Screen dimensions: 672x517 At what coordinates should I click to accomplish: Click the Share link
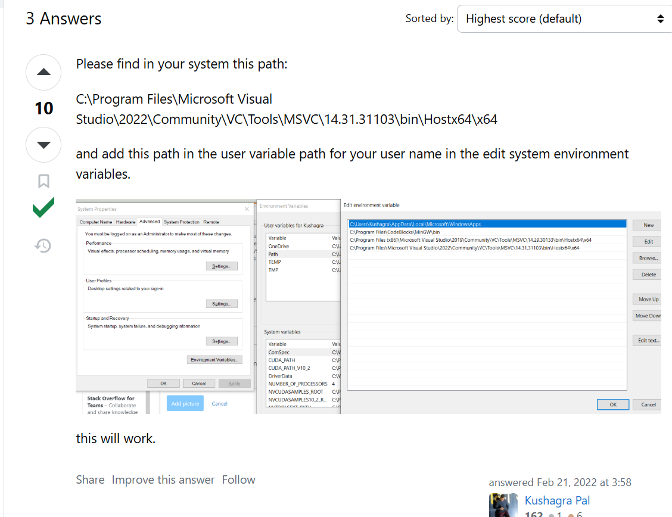click(90, 479)
